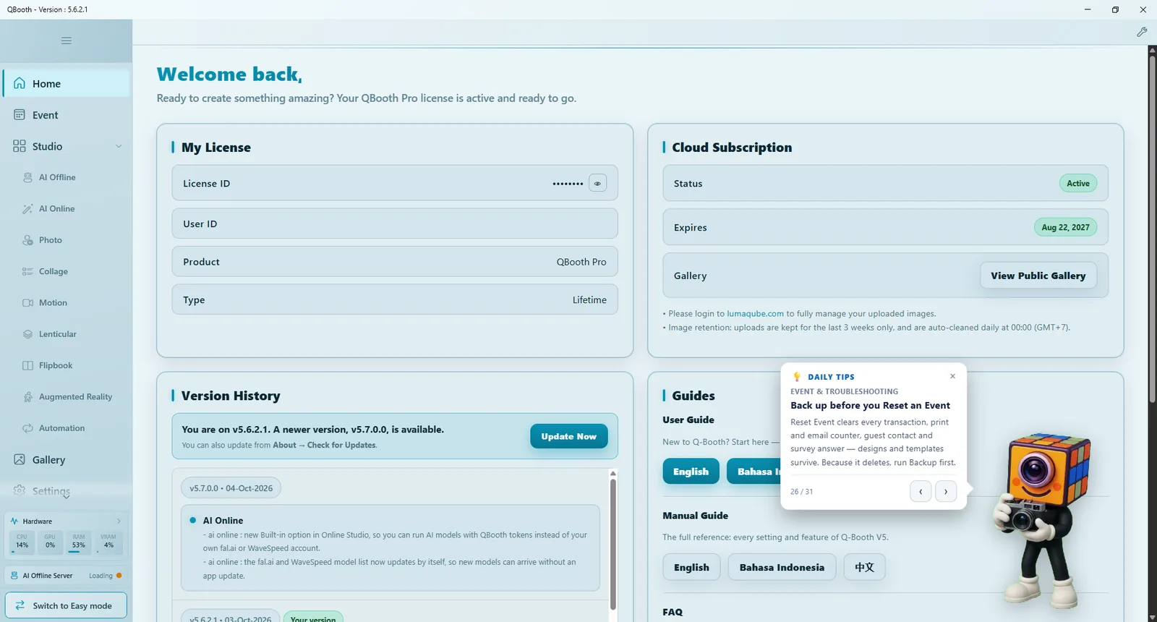Collapse the Studio submenu chevron
Screen dimensions: 1157x622
(119, 146)
